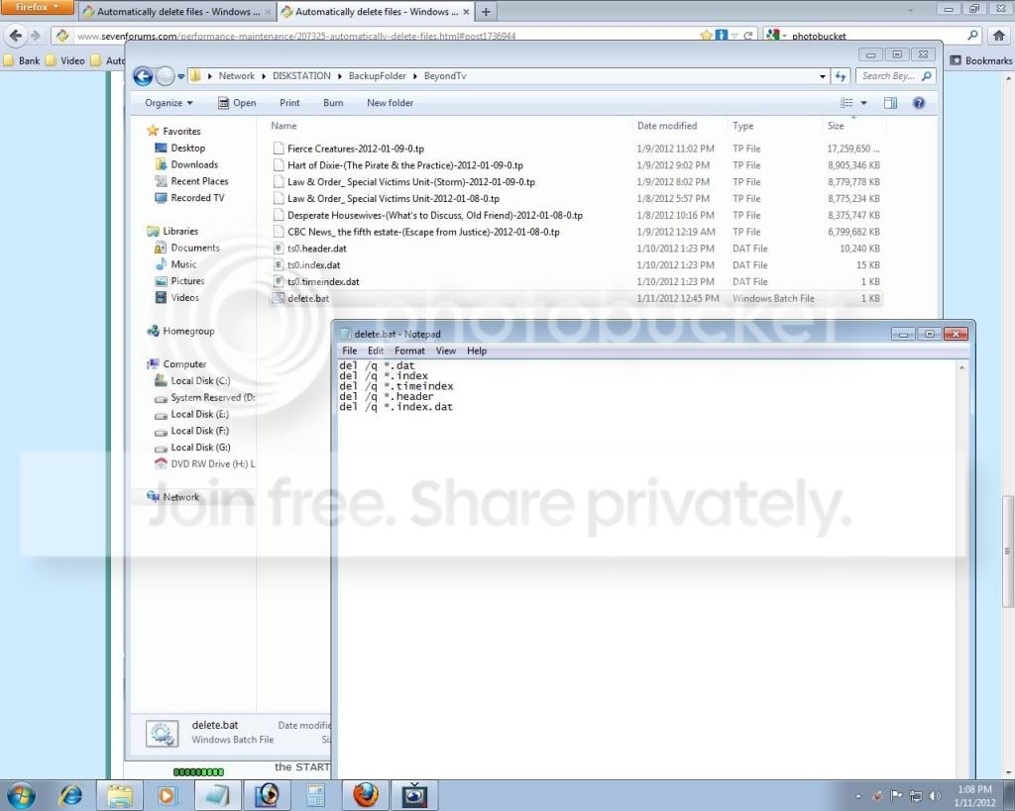Click Downloads in the Favorites sidebar
The image size is (1015, 811).
(x=187, y=165)
